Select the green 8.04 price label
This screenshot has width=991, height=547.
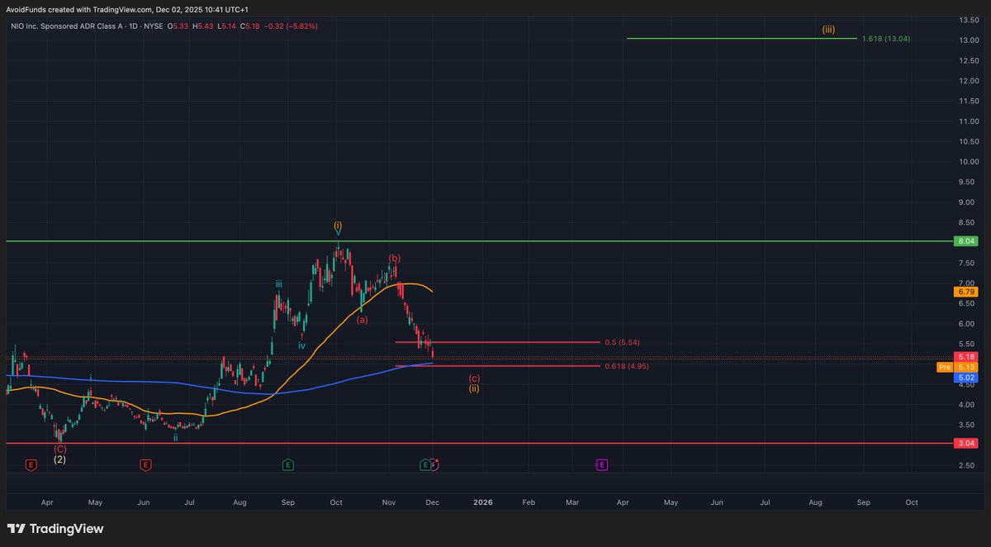pos(967,241)
